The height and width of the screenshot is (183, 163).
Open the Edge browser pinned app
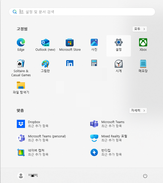coord(21,45)
